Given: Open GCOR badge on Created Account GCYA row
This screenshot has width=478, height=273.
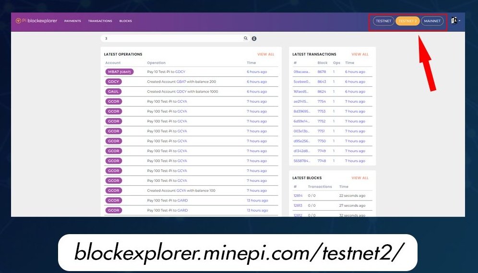Looking at the screenshot, I should (x=114, y=190).
